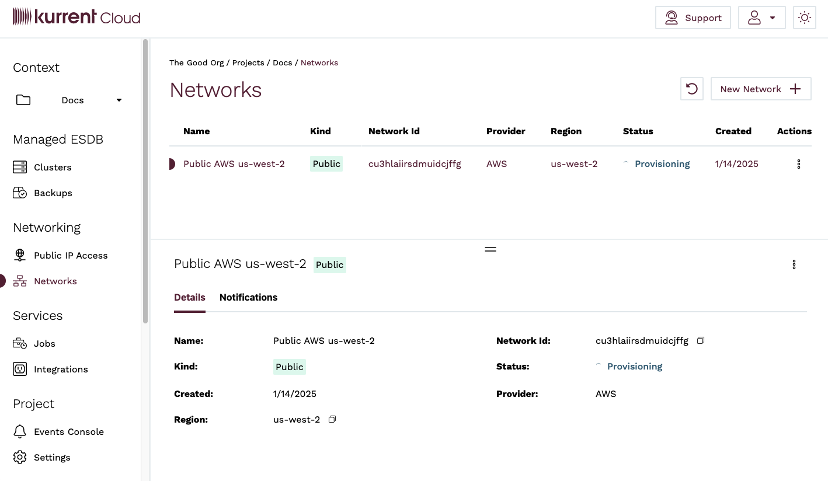Screen dimensions: 828x481
Task: Open the Projects breadcrumb link
Action: (x=248, y=62)
